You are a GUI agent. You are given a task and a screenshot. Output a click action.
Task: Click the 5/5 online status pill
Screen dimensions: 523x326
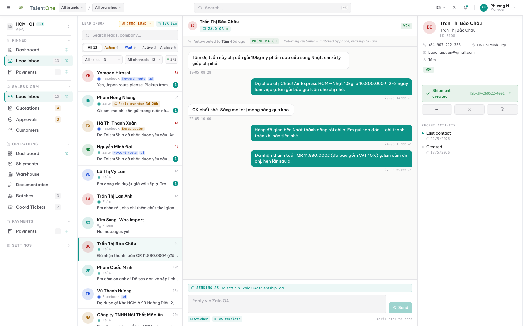[x=172, y=60]
